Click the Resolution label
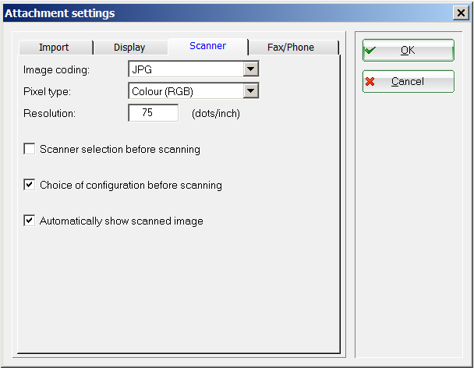The height and width of the screenshot is (368, 474). 50,113
